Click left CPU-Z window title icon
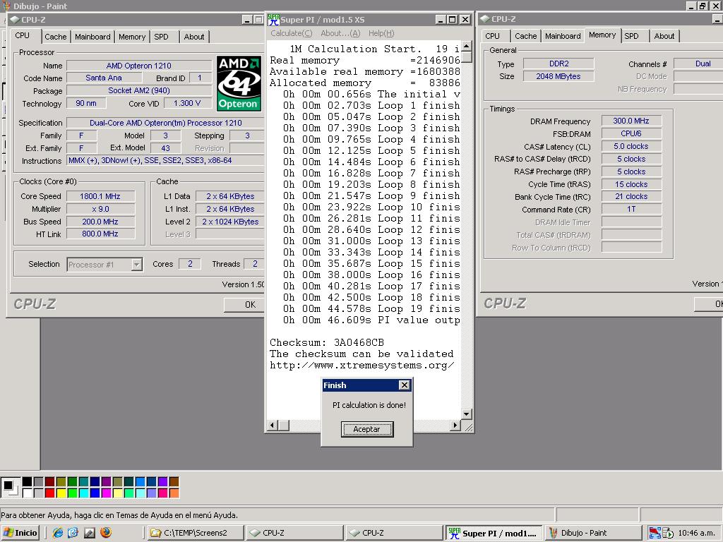723x542 pixels. 15,20
